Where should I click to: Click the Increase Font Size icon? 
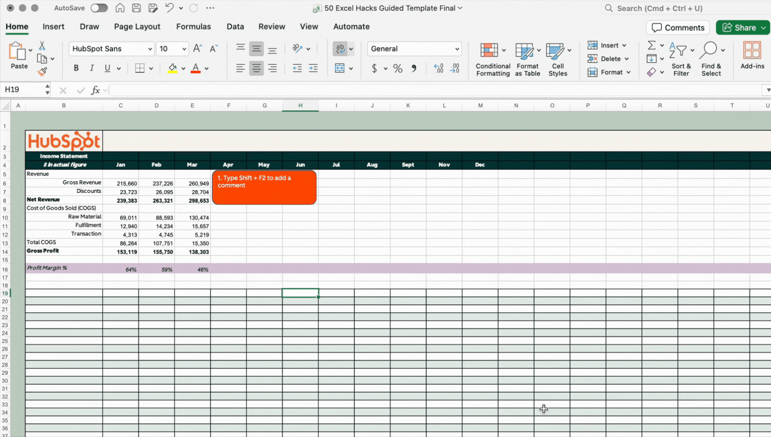coord(197,49)
